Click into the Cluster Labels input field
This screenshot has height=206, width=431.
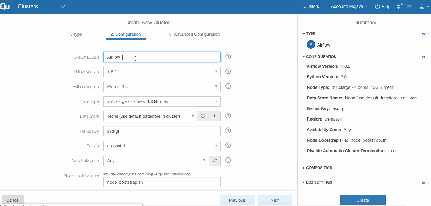[162, 57]
